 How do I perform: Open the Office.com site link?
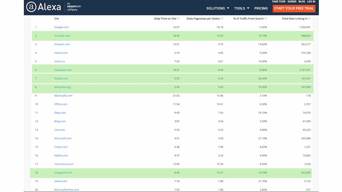(x=61, y=104)
